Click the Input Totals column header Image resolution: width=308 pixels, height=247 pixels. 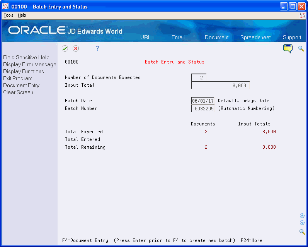click(254, 124)
